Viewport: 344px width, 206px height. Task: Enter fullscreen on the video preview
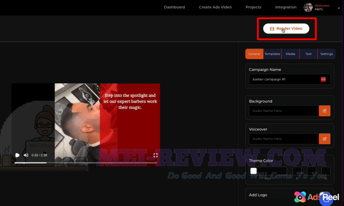click(156, 155)
